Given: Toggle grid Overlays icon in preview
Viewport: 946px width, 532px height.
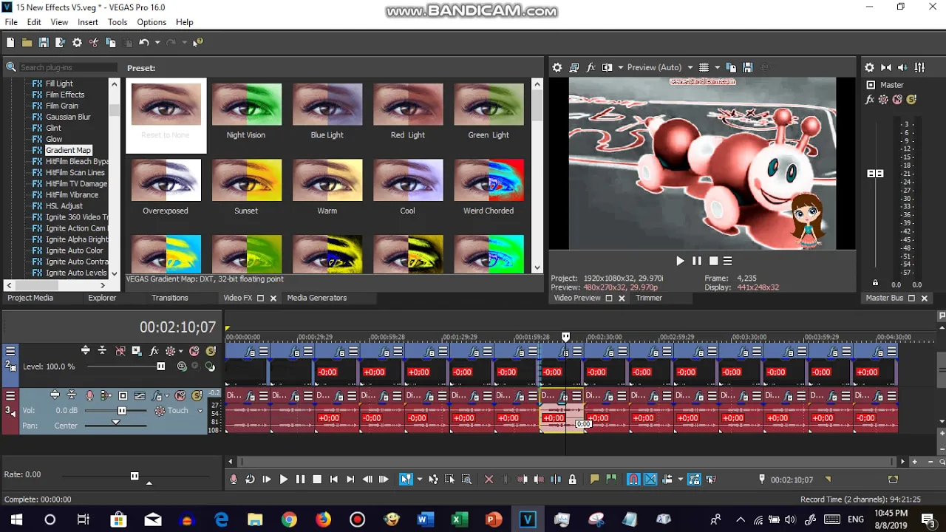Looking at the screenshot, I should point(704,67).
